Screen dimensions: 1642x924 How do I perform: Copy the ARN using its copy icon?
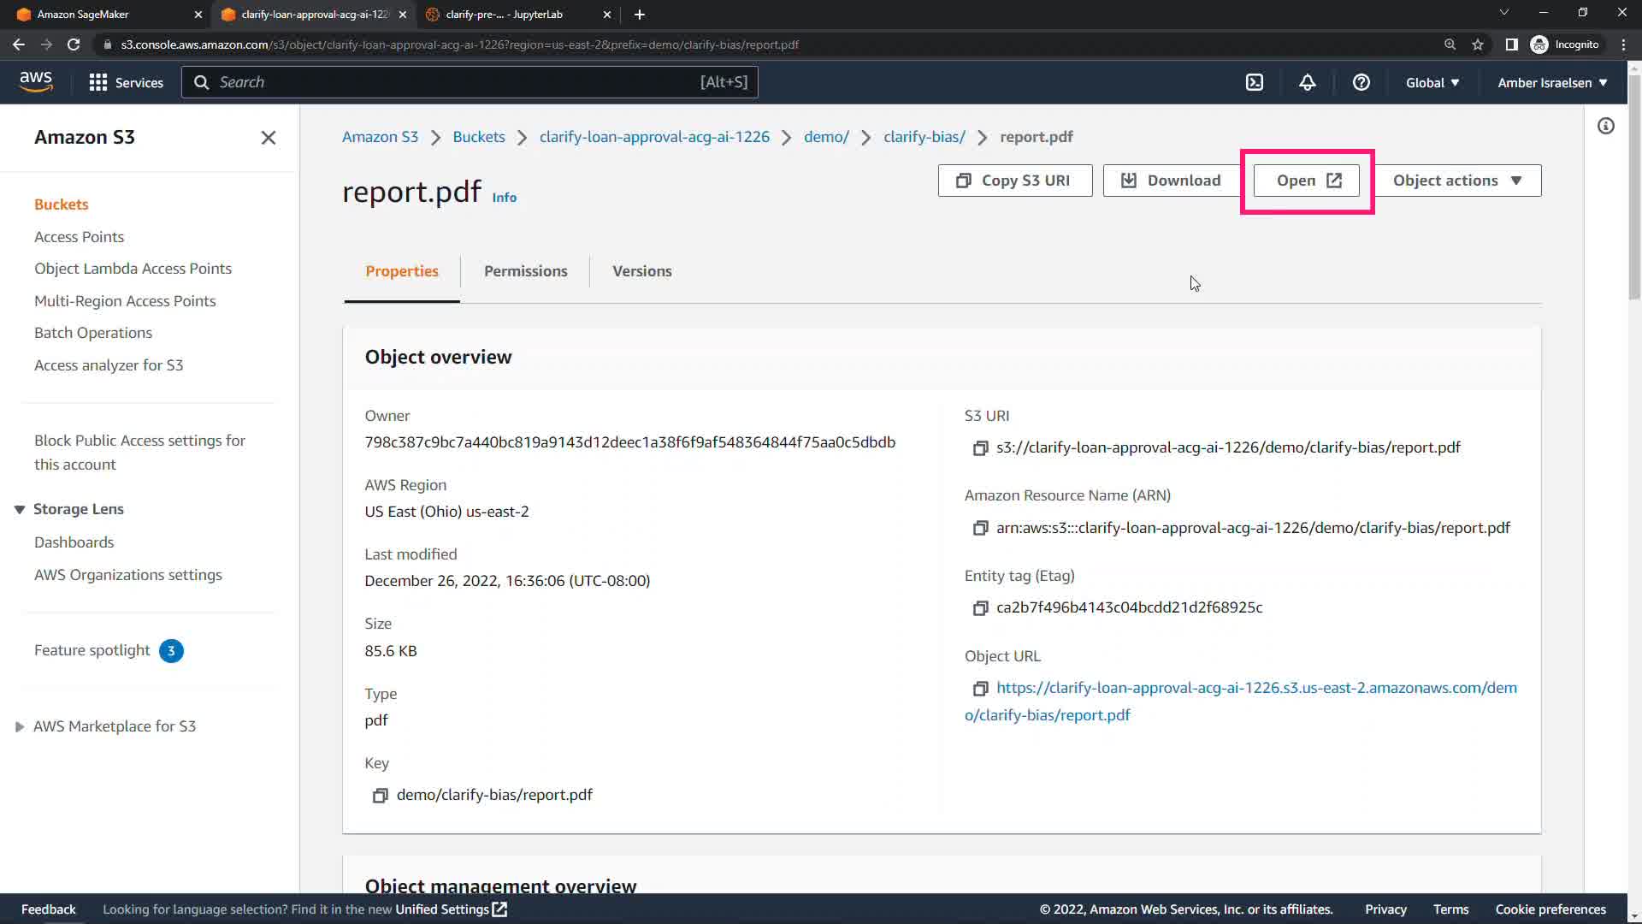(x=980, y=529)
